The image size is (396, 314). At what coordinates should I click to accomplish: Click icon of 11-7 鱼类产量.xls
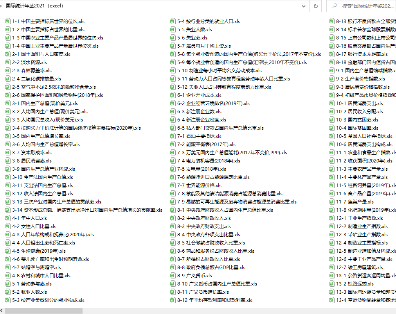tap(332, 202)
